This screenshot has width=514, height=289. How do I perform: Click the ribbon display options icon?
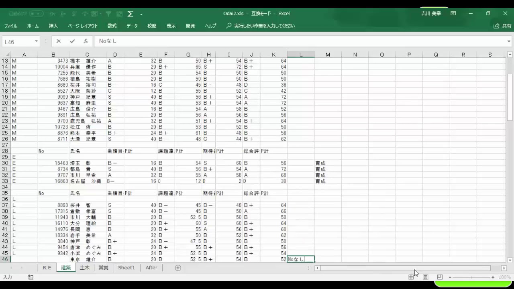(453, 13)
